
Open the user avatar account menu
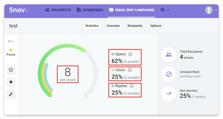tap(209, 10)
